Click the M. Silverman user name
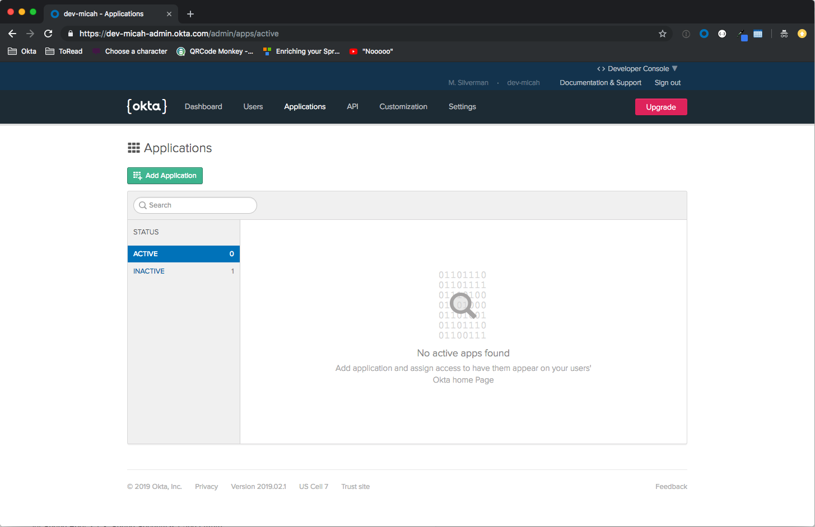 click(x=468, y=82)
